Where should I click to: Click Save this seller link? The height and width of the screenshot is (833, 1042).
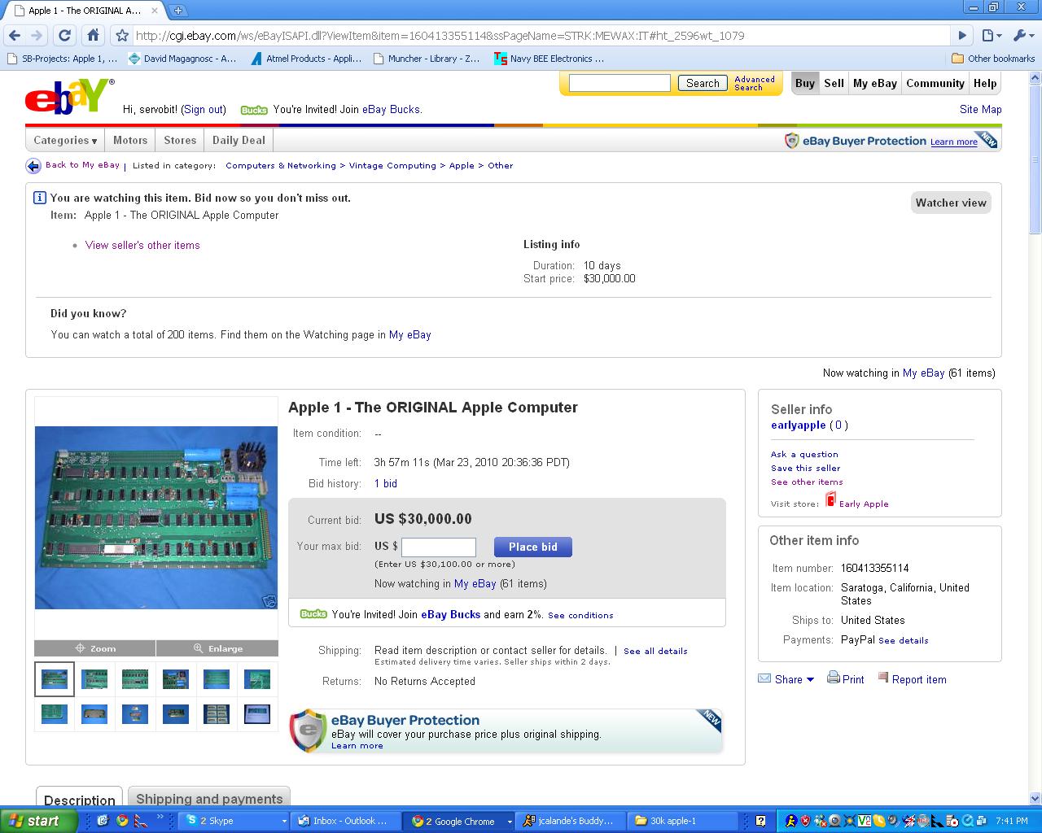tap(806, 468)
